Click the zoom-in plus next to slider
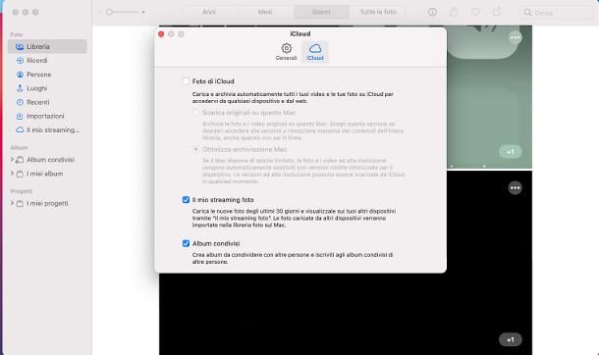Image resolution: width=599 pixels, height=355 pixels. point(143,12)
